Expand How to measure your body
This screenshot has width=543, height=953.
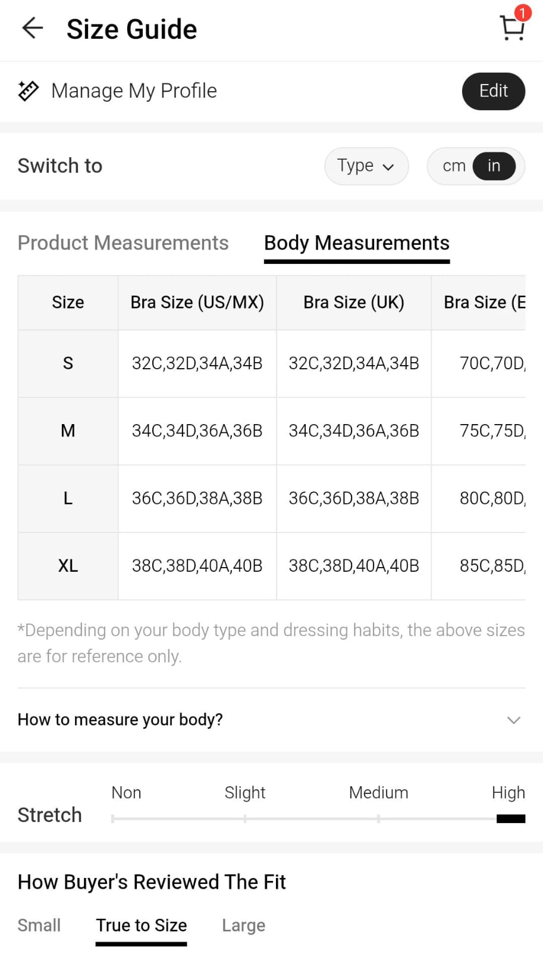120,720
